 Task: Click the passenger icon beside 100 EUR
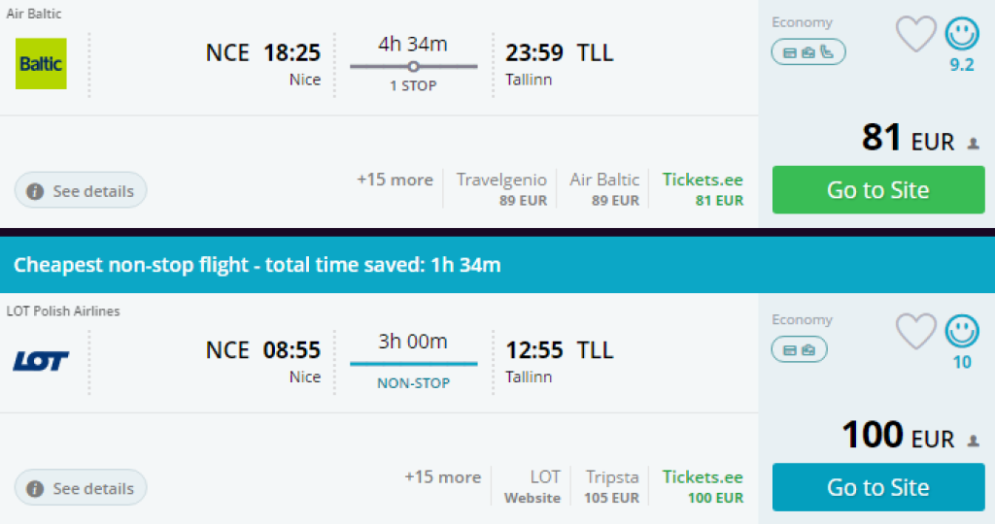click(974, 442)
